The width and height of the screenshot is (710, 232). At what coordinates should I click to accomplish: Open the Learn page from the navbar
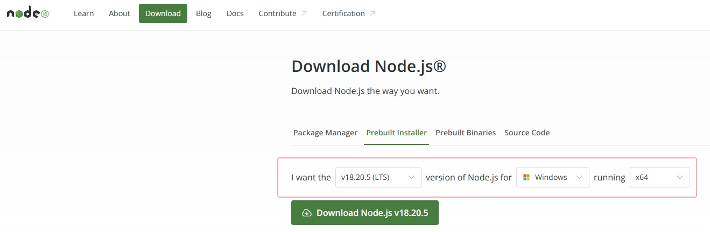point(83,13)
